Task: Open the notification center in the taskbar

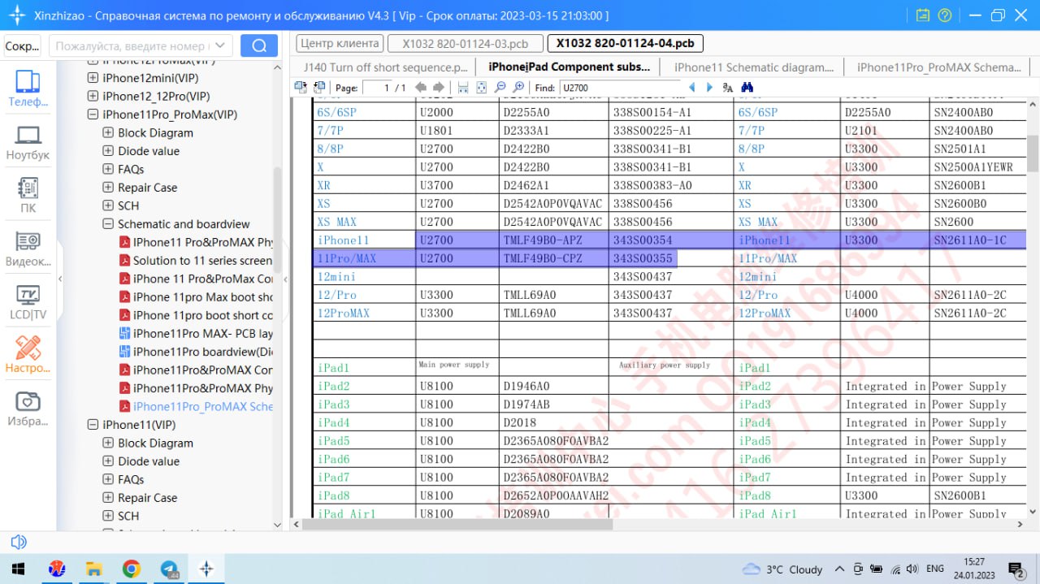Action: (1016, 569)
